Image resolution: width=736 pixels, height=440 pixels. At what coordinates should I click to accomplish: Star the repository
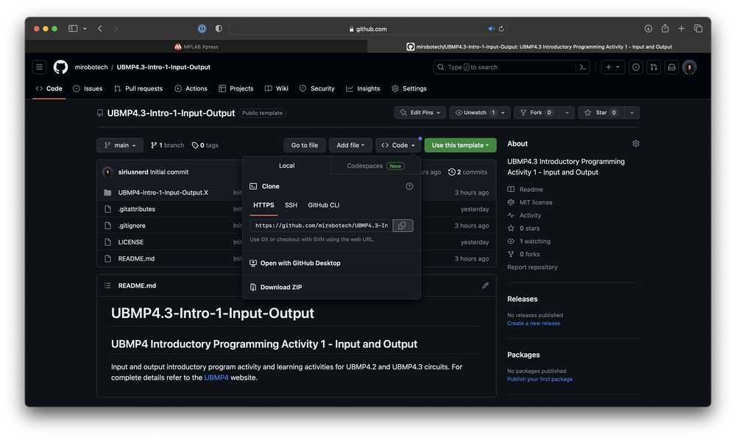point(601,113)
